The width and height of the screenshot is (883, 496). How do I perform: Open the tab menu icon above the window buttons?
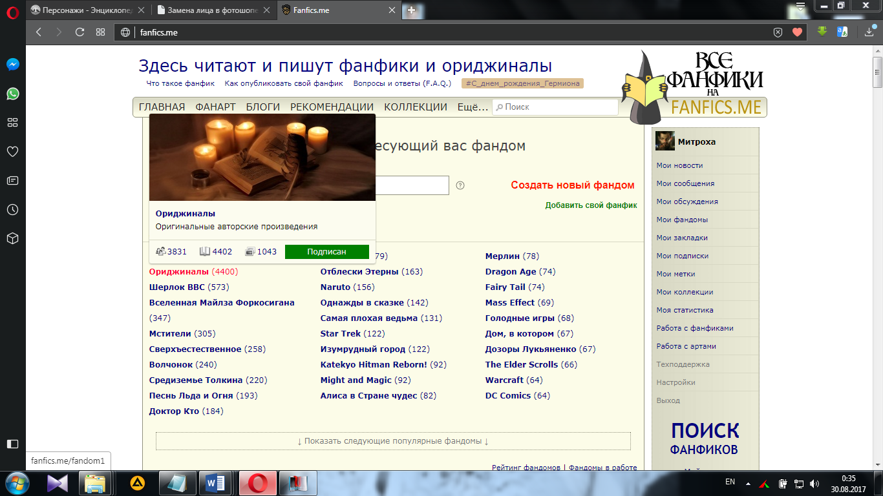point(800,6)
